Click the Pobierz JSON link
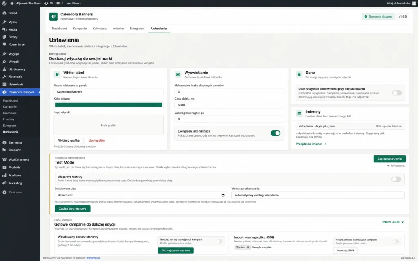418x261 pixels. pos(393,222)
